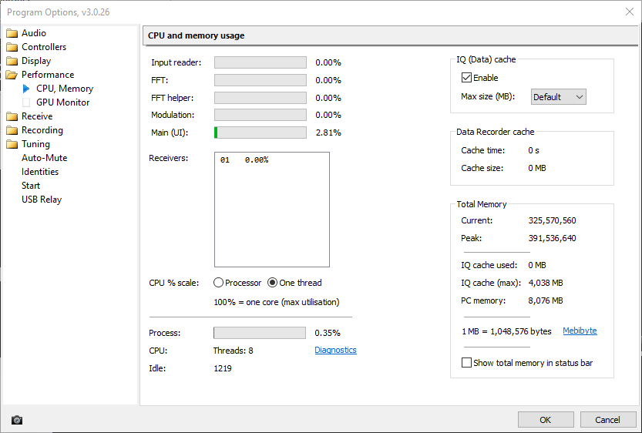Select the Processor CPU scale option
The height and width of the screenshot is (433, 642).
(219, 283)
